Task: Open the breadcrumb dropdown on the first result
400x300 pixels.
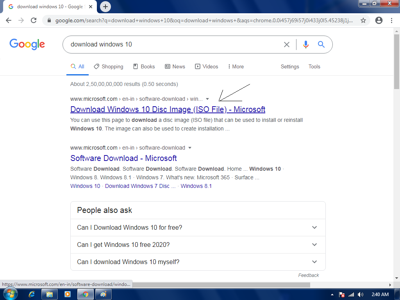Action: (x=207, y=99)
